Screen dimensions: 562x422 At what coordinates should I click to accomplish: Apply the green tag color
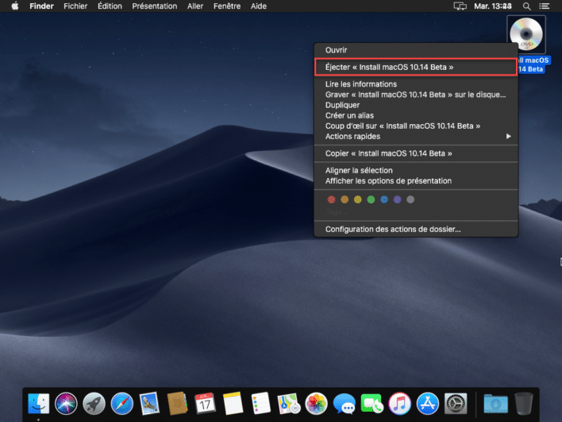tap(371, 199)
